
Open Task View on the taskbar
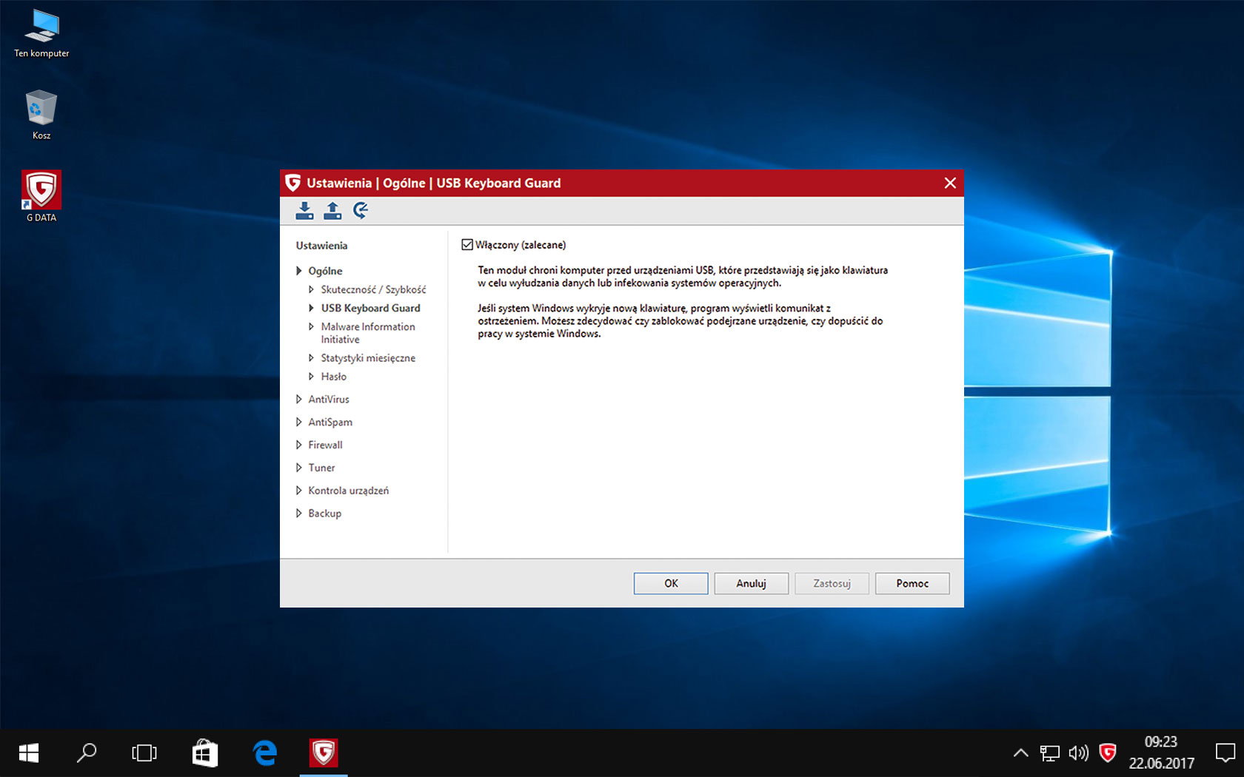(144, 753)
